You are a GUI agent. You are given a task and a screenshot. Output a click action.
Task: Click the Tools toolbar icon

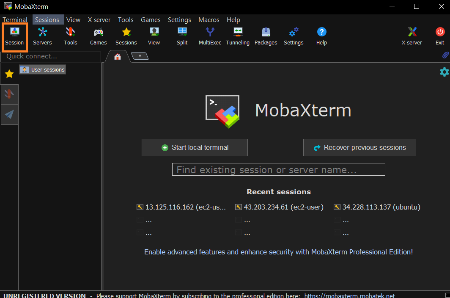tap(70, 37)
